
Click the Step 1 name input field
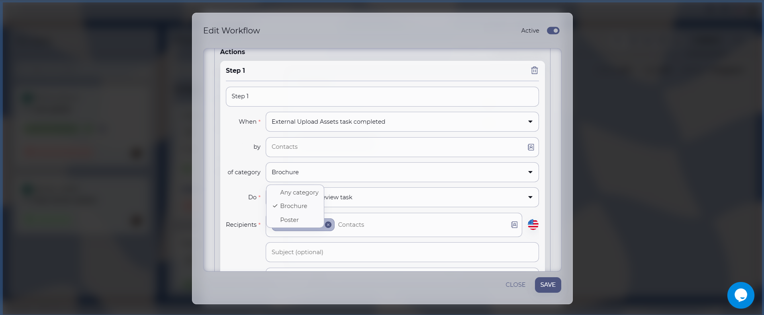(382, 97)
